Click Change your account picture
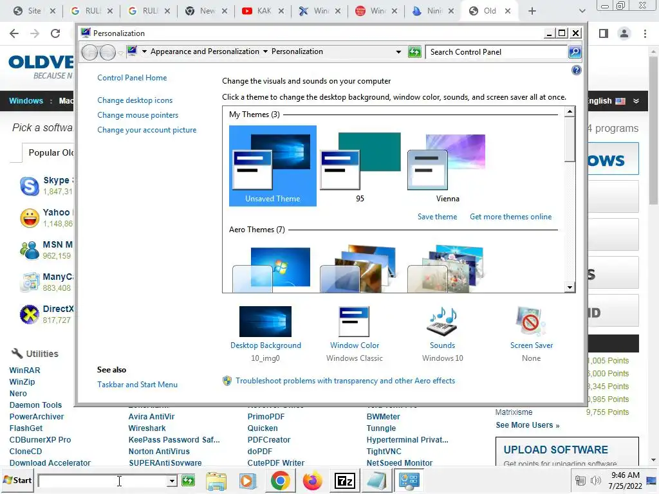The image size is (659, 494). pyautogui.click(x=147, y=130)
